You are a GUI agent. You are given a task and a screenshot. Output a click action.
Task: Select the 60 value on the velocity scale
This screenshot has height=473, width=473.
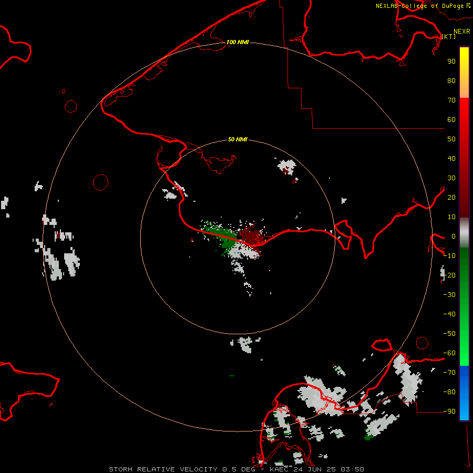click(x=451, y=119)
